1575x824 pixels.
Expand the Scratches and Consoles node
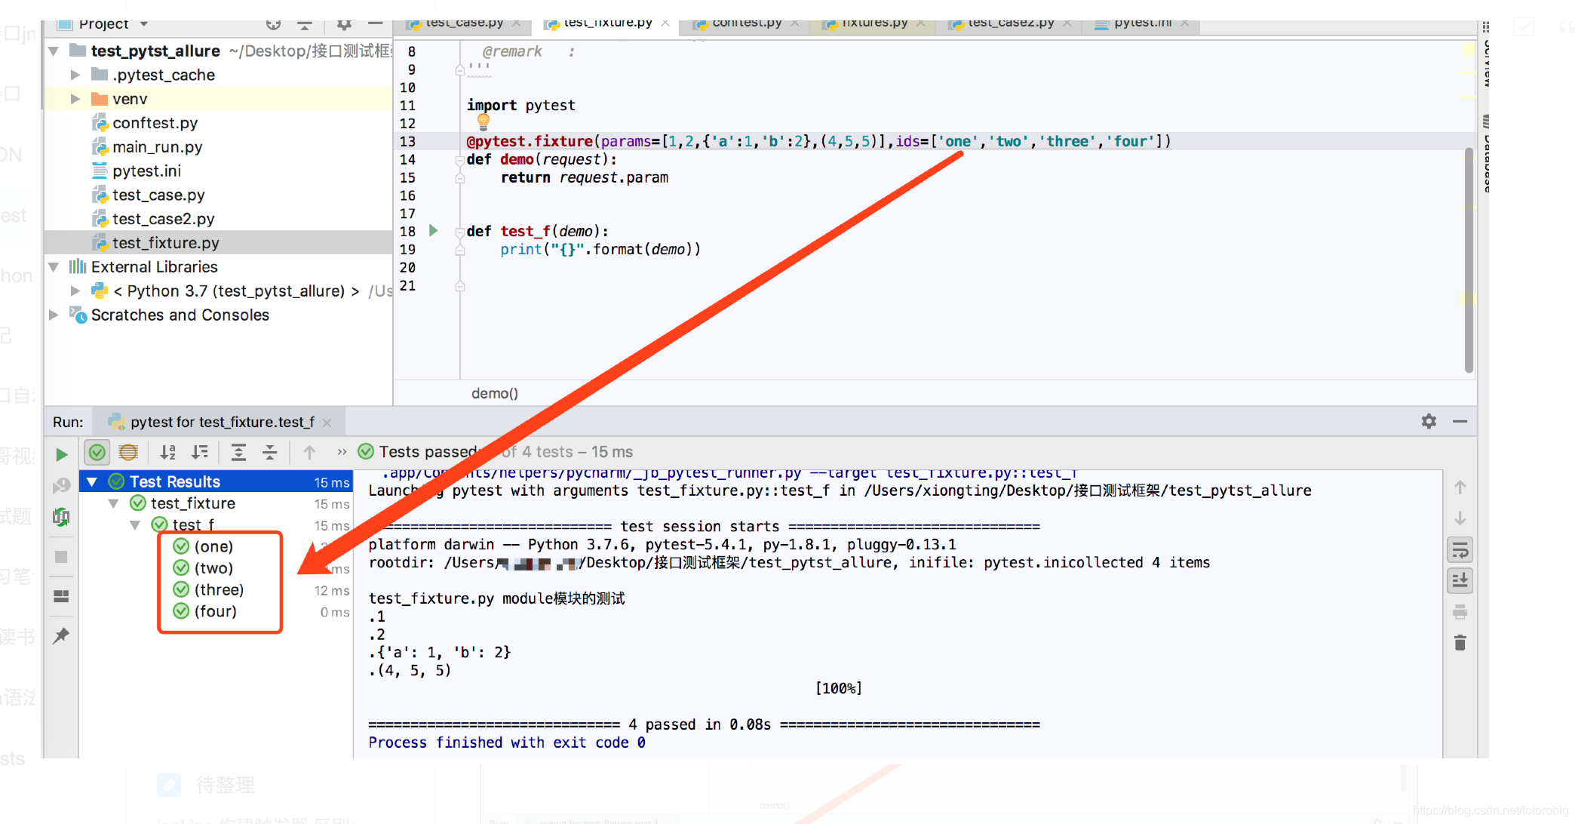pyautogui.click(x=53, y=315)
